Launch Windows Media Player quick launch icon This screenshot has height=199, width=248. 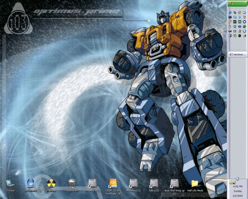pyautogui.click(x=240, y=12)
